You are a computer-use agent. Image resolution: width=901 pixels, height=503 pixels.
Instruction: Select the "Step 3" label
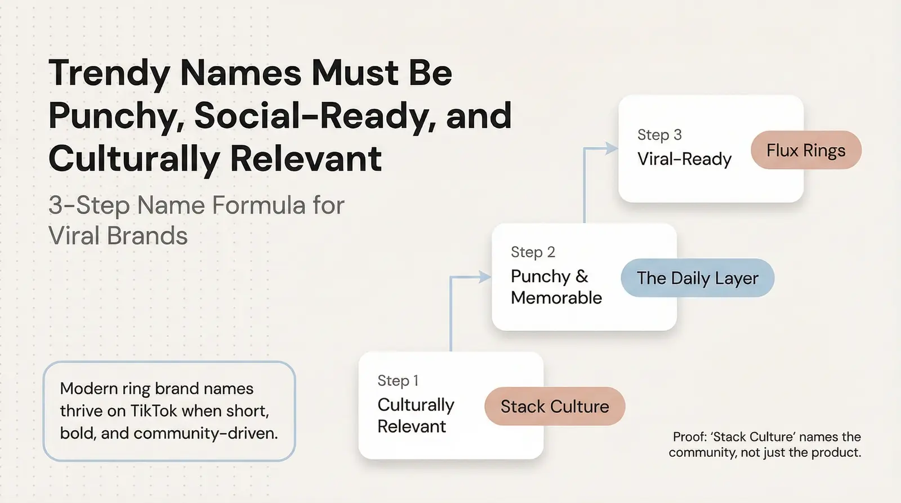pyautogui.click(x=659, y=135)
